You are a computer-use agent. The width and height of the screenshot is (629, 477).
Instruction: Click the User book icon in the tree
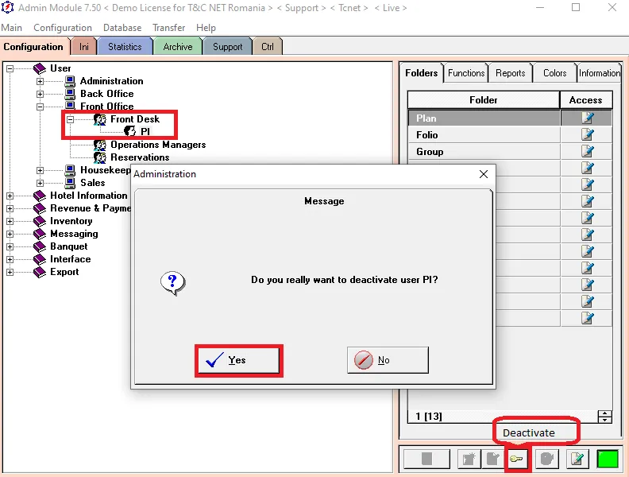click(40, 68)
